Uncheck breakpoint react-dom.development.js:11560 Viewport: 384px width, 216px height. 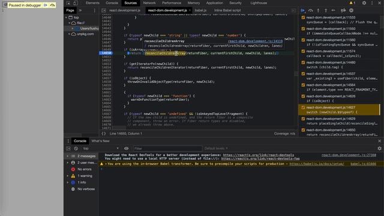click(303, 40)
